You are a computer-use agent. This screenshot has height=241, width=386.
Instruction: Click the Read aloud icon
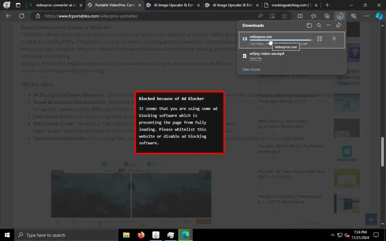(x=260, y=16)
